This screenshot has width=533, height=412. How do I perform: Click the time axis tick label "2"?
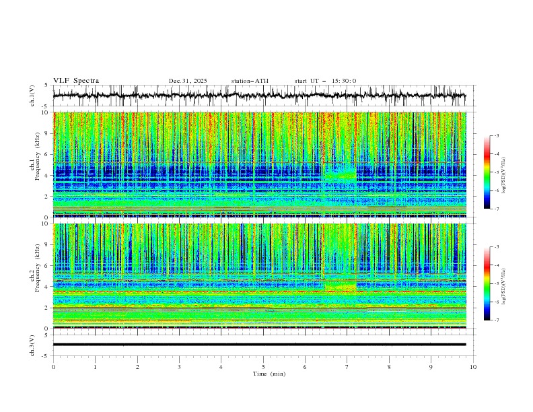pos(137,367)
